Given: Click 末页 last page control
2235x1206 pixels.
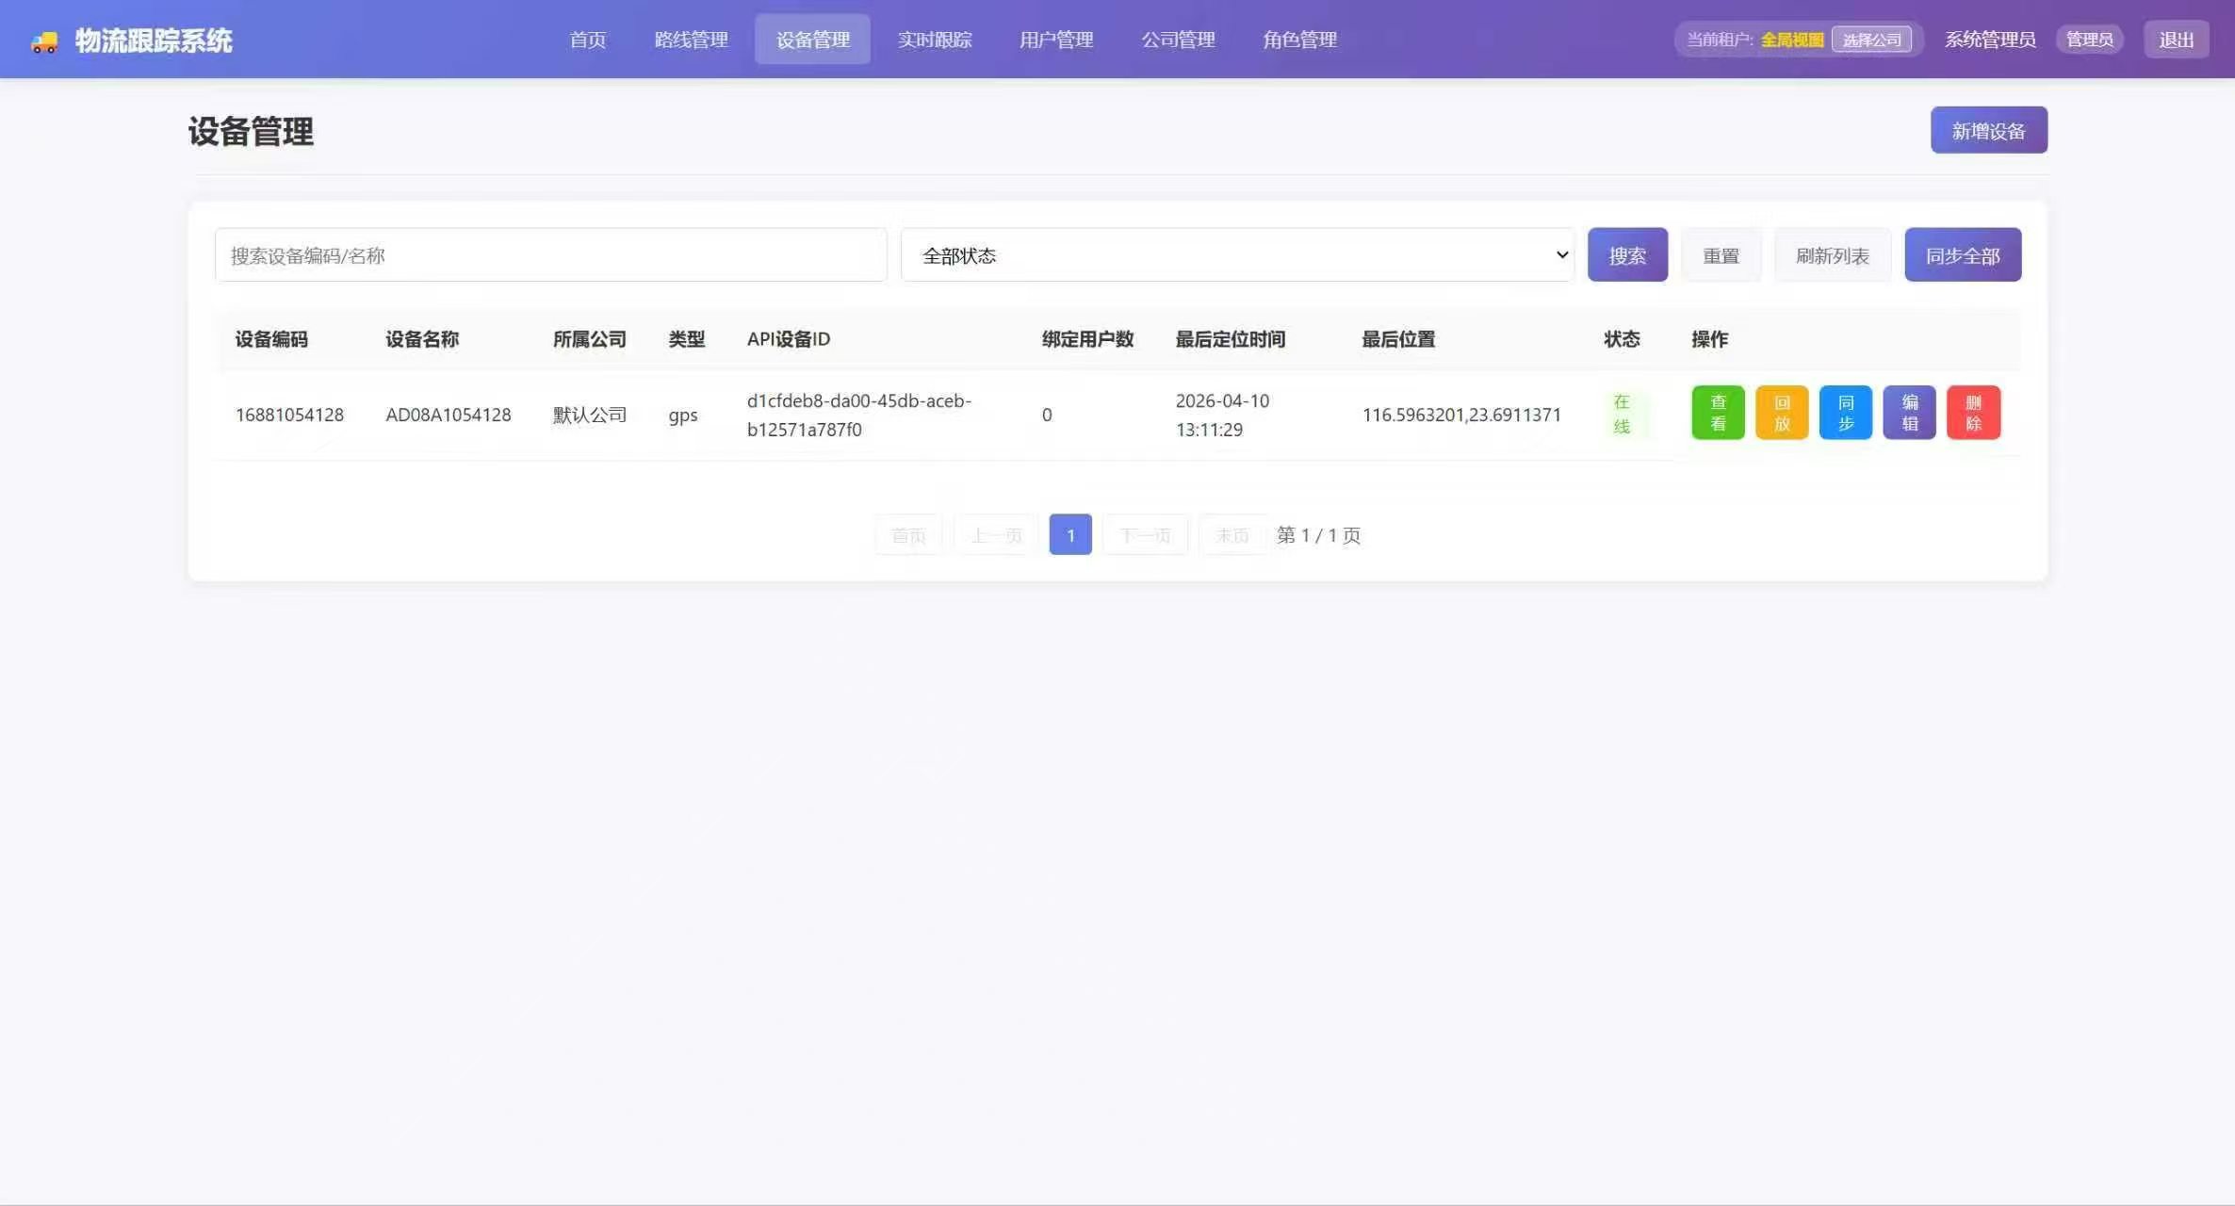Looking at the screenshot, I should tap(1232, 534).
